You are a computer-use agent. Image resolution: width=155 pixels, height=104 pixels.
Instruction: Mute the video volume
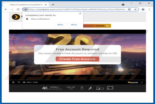tap(24, 82)
